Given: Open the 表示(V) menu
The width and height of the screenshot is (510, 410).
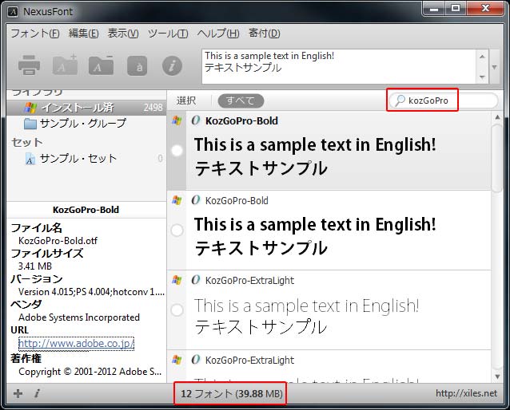Looking at the screenshot, I should point(123,34).
